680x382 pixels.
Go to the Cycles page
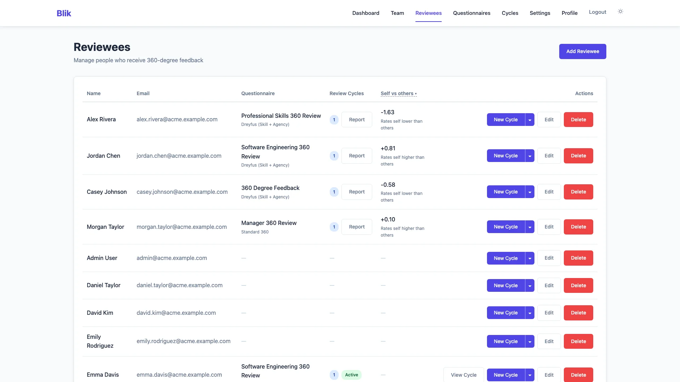point(510,13)
